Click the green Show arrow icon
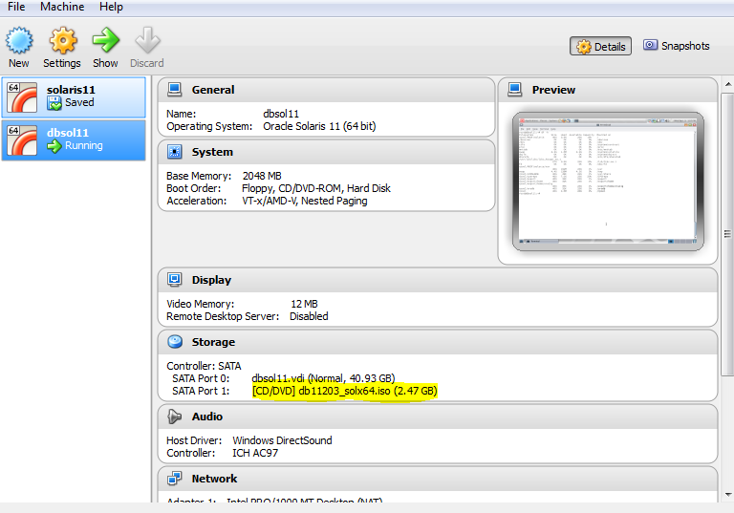Viewport: 734px width, 513px height. (x=106, y=40)
